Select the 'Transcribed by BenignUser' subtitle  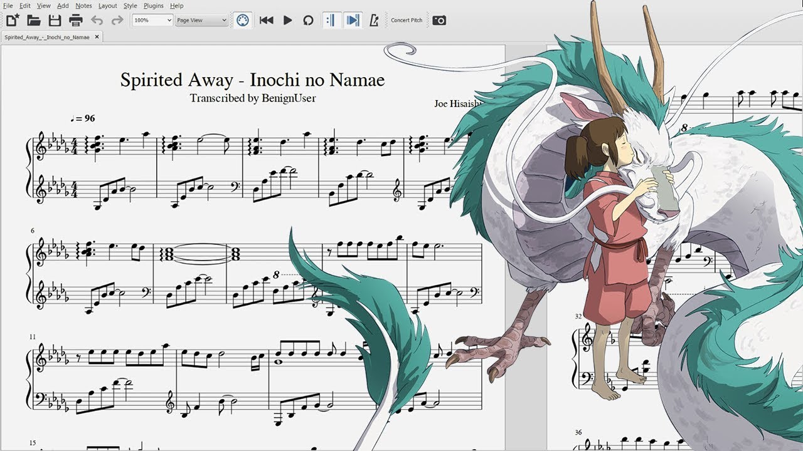[252, 98]
